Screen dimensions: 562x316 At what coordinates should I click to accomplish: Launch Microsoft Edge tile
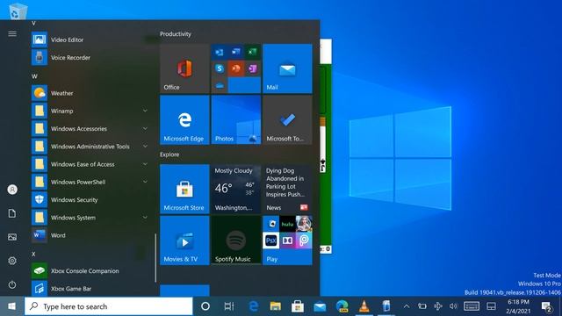tap(184, 120)
